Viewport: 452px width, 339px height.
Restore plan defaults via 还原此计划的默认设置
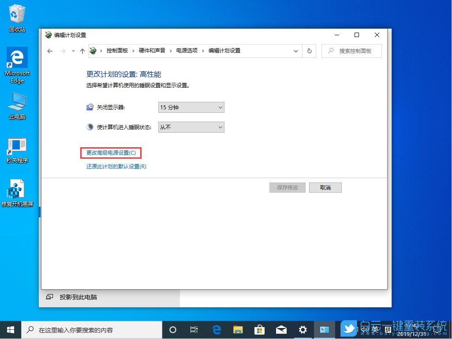pos(116,167)
